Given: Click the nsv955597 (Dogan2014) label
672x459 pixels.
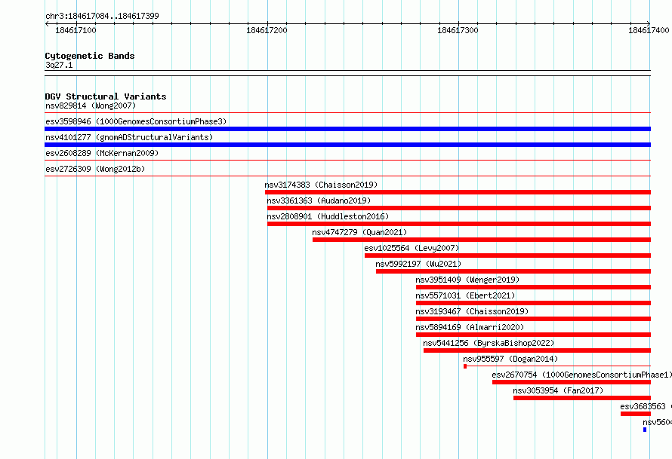Looking at the screenshot, I should pyautogui.click(x=510, y=359).
